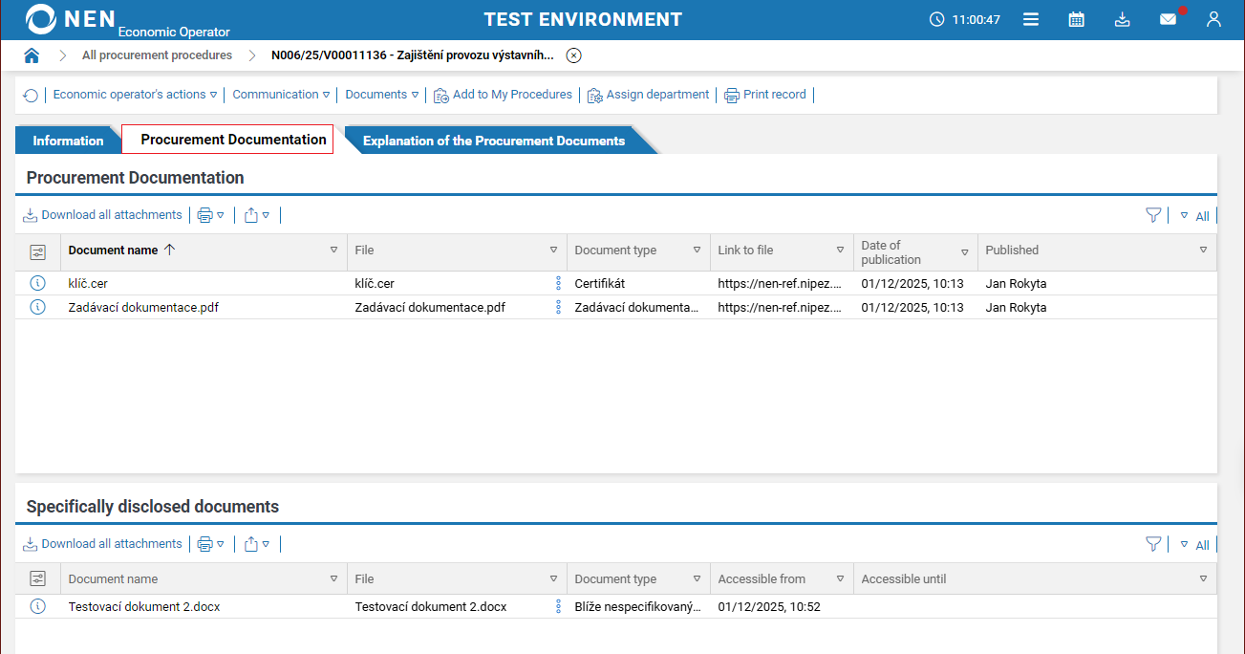
Task: Click filter icon in Procurement Documentation table
Action: click(1153, 216)
